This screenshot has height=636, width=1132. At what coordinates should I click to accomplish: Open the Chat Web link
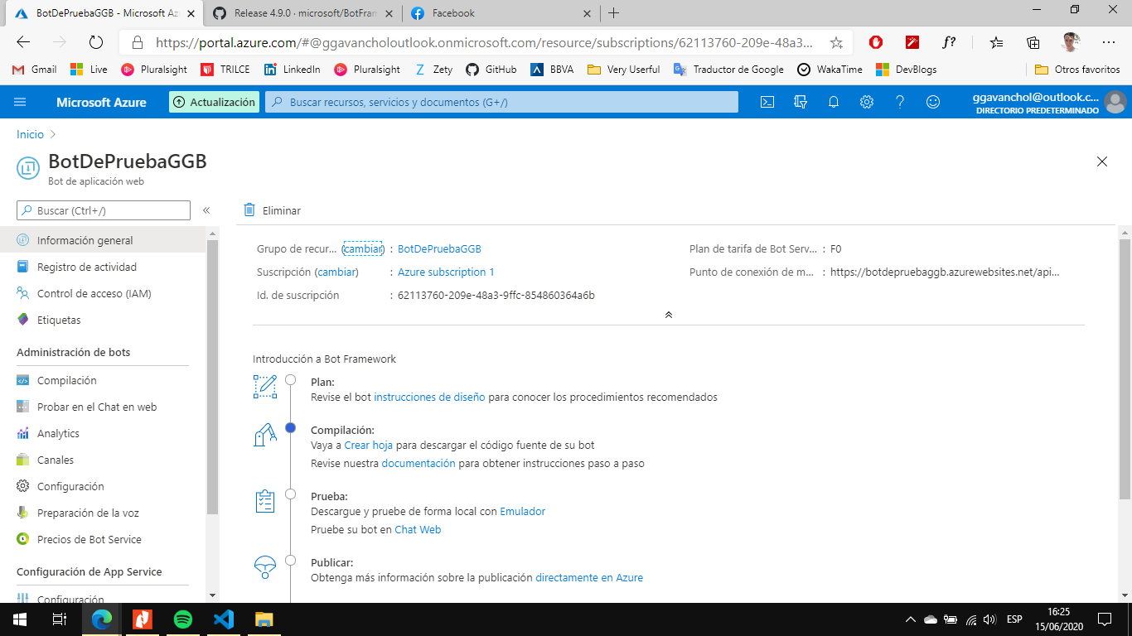click(418, 529)
